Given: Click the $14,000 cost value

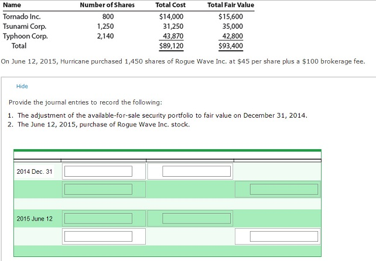Looking at the screenshot, I should tap(171, 16).
